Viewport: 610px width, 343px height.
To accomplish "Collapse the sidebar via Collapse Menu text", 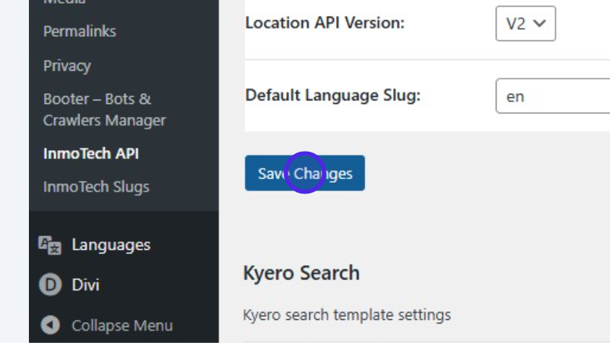I will pyautogui.click(x=121, y=326).
